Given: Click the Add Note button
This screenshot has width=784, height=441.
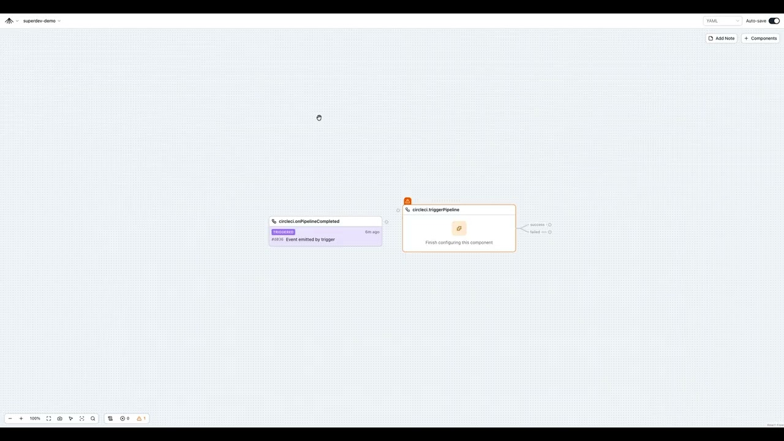Looking at the screenshot, I should pyautogui.click(x=721, y=38).
